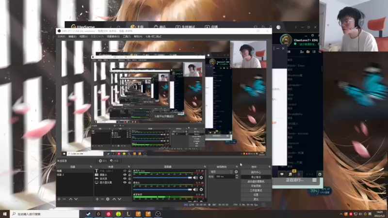Click the chat bubble icon at WeGame friends bottom

pos(282,174)
